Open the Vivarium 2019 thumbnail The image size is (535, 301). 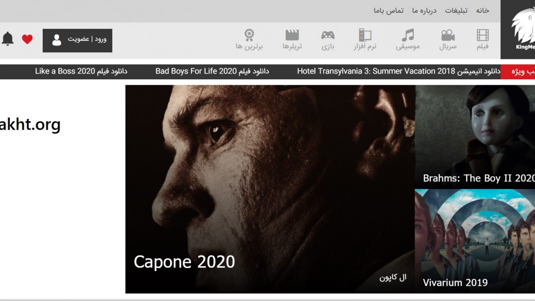click(475, 241)
